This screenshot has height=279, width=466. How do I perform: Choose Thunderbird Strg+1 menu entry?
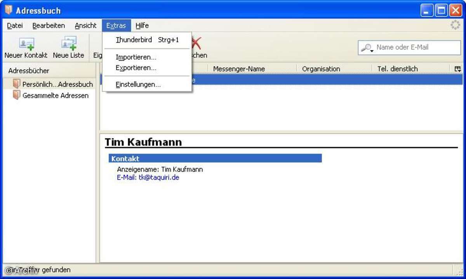pos(147,40)
